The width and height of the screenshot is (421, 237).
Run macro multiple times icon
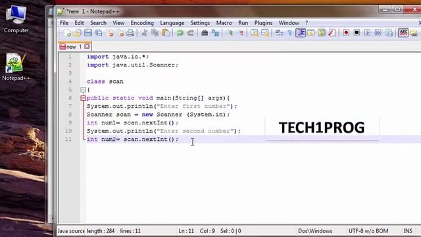(378, 33)
